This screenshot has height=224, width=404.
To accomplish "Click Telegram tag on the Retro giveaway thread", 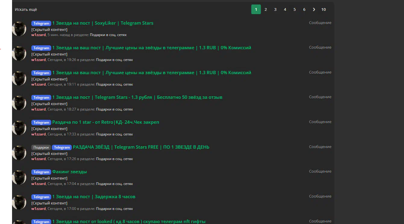I will [41, 123].
